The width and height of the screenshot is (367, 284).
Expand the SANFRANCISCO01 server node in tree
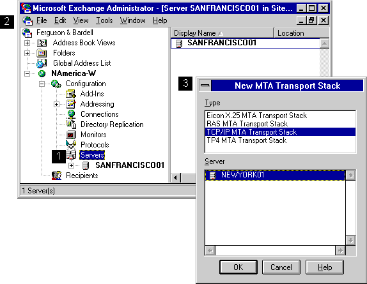click(x=71, y=165)
